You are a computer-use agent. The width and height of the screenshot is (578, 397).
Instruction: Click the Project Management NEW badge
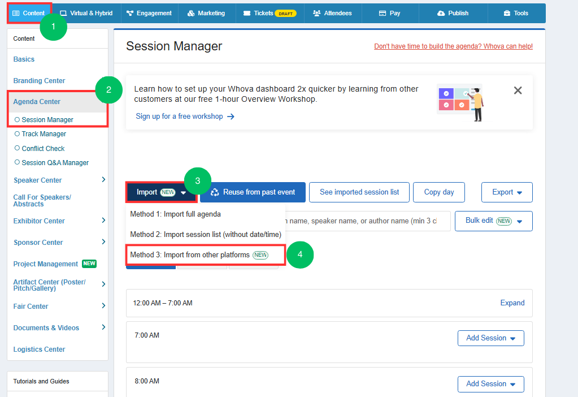[x=89, y=264]
